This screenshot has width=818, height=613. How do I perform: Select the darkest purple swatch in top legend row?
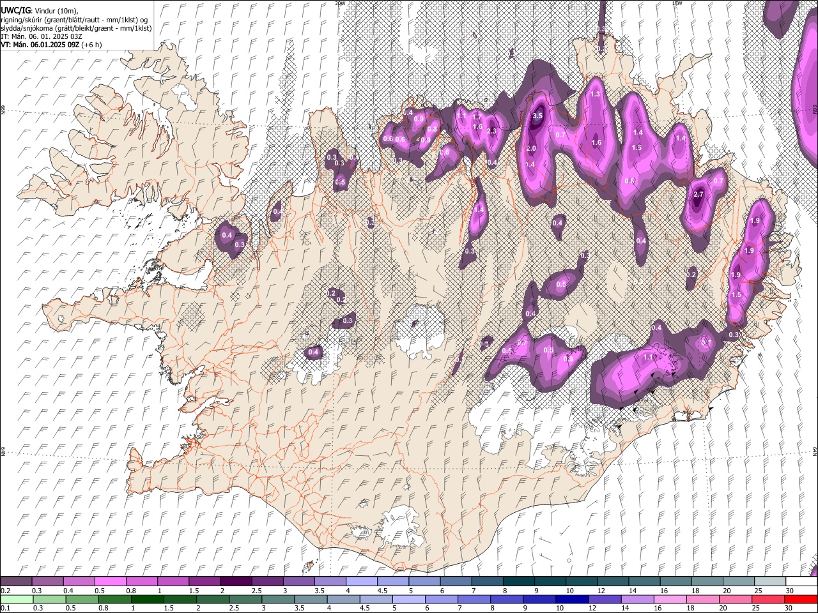point(236,581)
